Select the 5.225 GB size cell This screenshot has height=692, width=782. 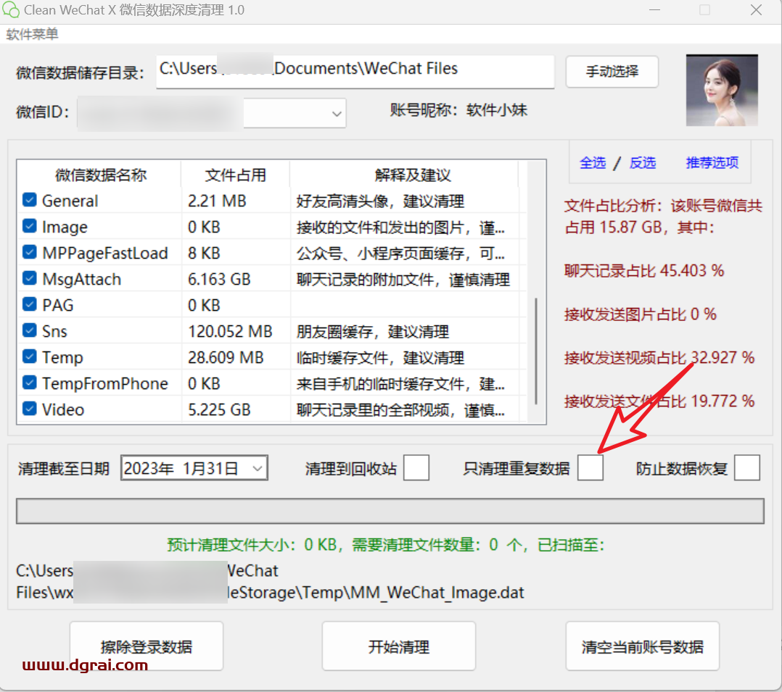pos(219,409)
